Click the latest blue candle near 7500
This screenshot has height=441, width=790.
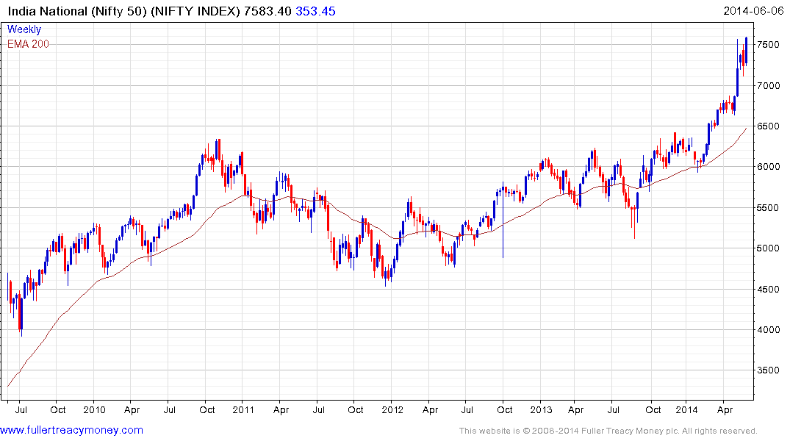746,51
